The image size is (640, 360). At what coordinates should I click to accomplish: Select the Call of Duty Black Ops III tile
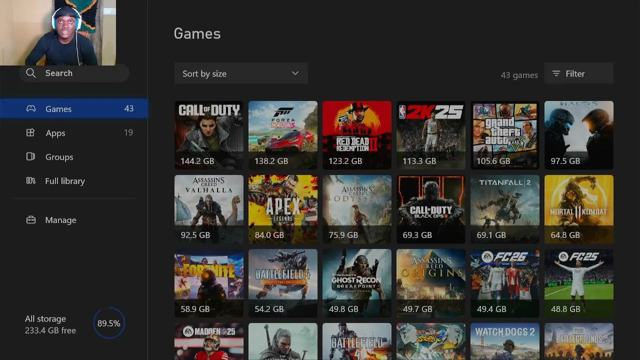431,209
